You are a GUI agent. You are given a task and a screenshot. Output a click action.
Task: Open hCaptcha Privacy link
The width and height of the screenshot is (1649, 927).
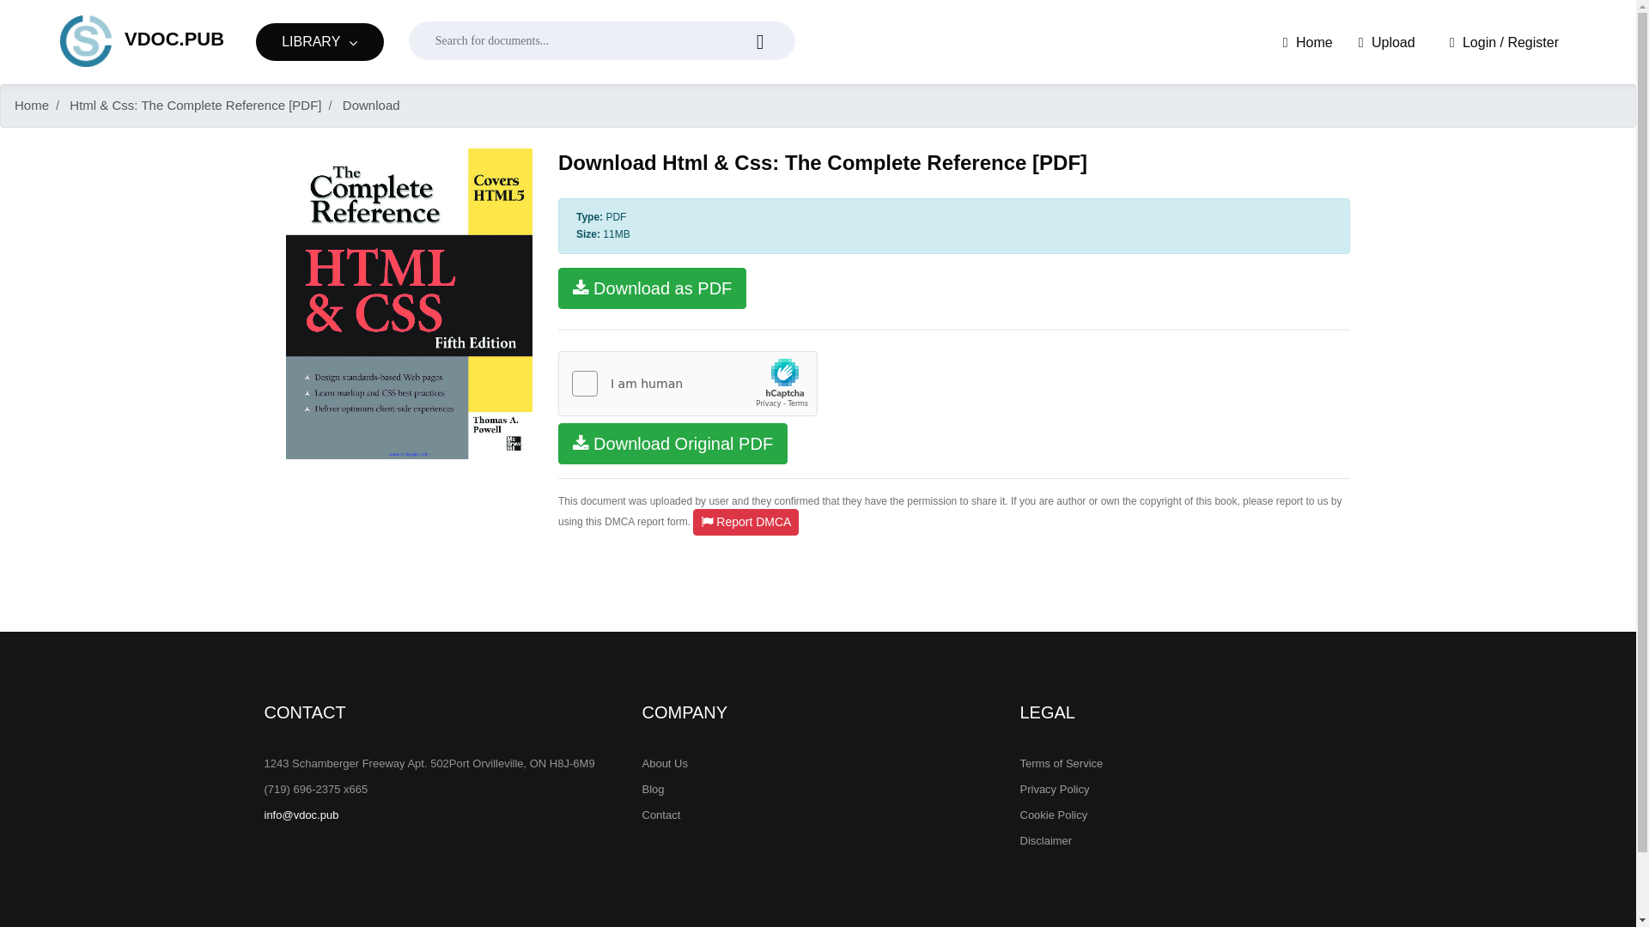(768, 404)
